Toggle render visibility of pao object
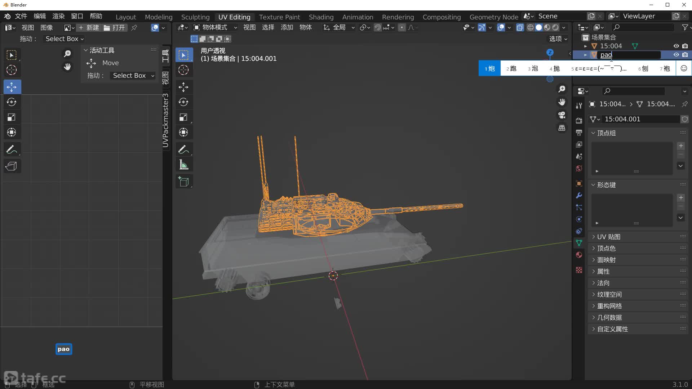This screenshot has width=692, height=389. pyautogui.click(x=685, y=55)
